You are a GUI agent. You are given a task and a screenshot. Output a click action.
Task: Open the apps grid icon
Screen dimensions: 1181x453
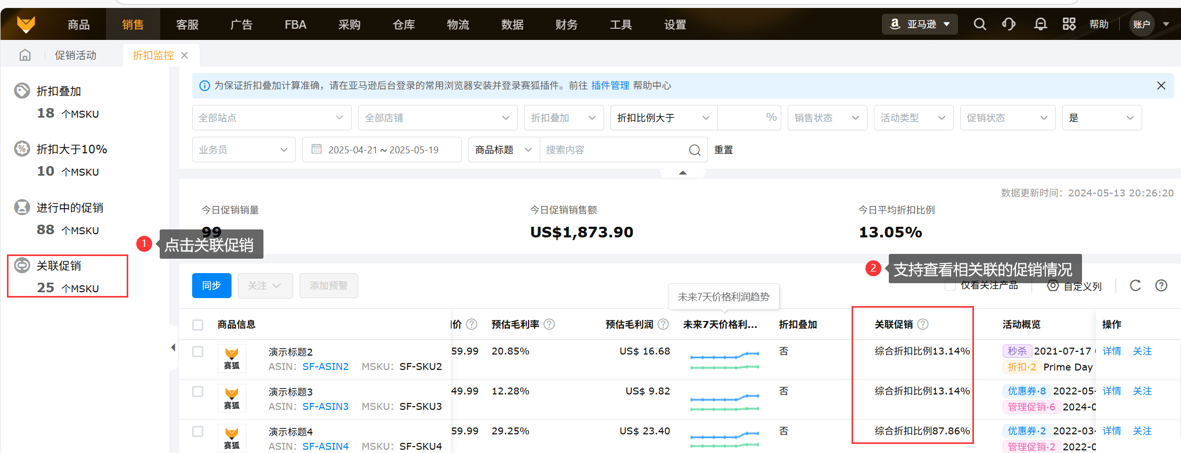1069,24
